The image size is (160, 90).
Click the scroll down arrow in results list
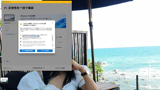(52, 45)
